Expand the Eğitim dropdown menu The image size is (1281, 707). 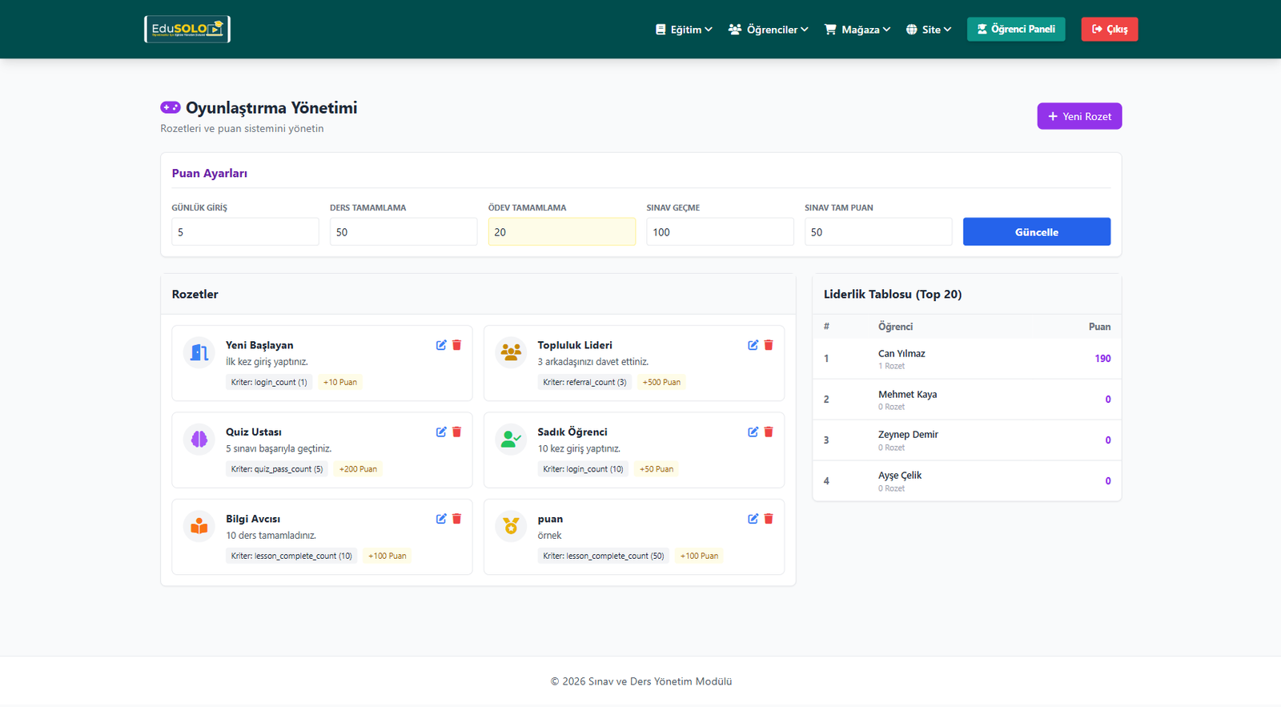(684, 30)
